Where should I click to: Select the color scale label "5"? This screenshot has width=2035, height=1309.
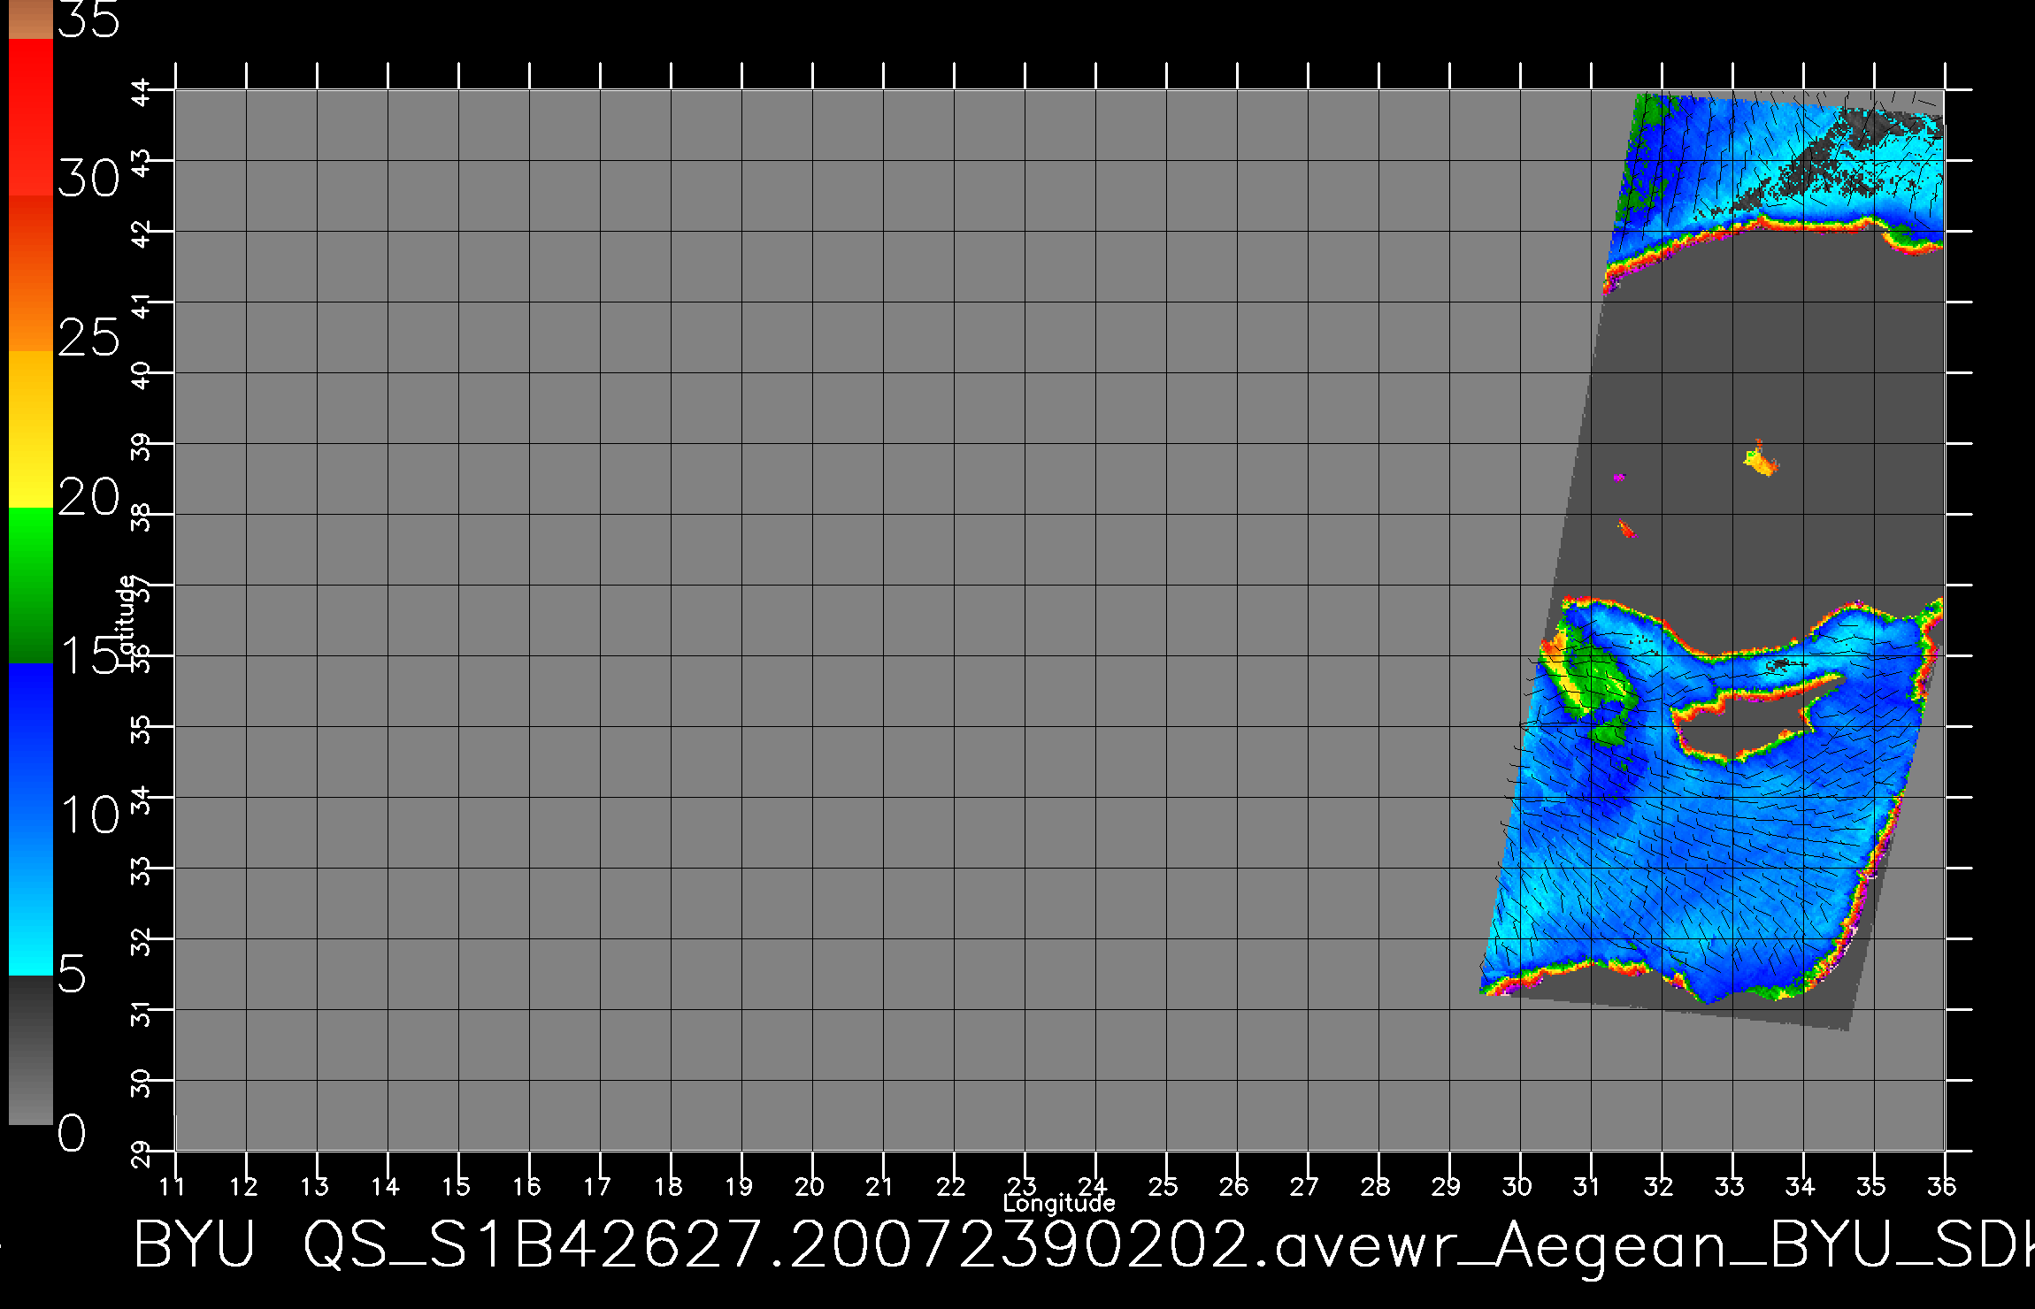(73, 975)
